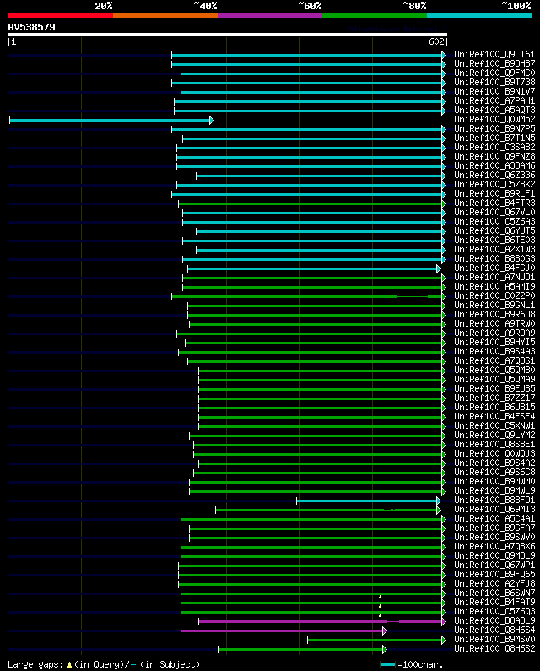540x671 pixels.
Task: Select the UniRef100_B9R6U8 label
Action: [494, 314]
